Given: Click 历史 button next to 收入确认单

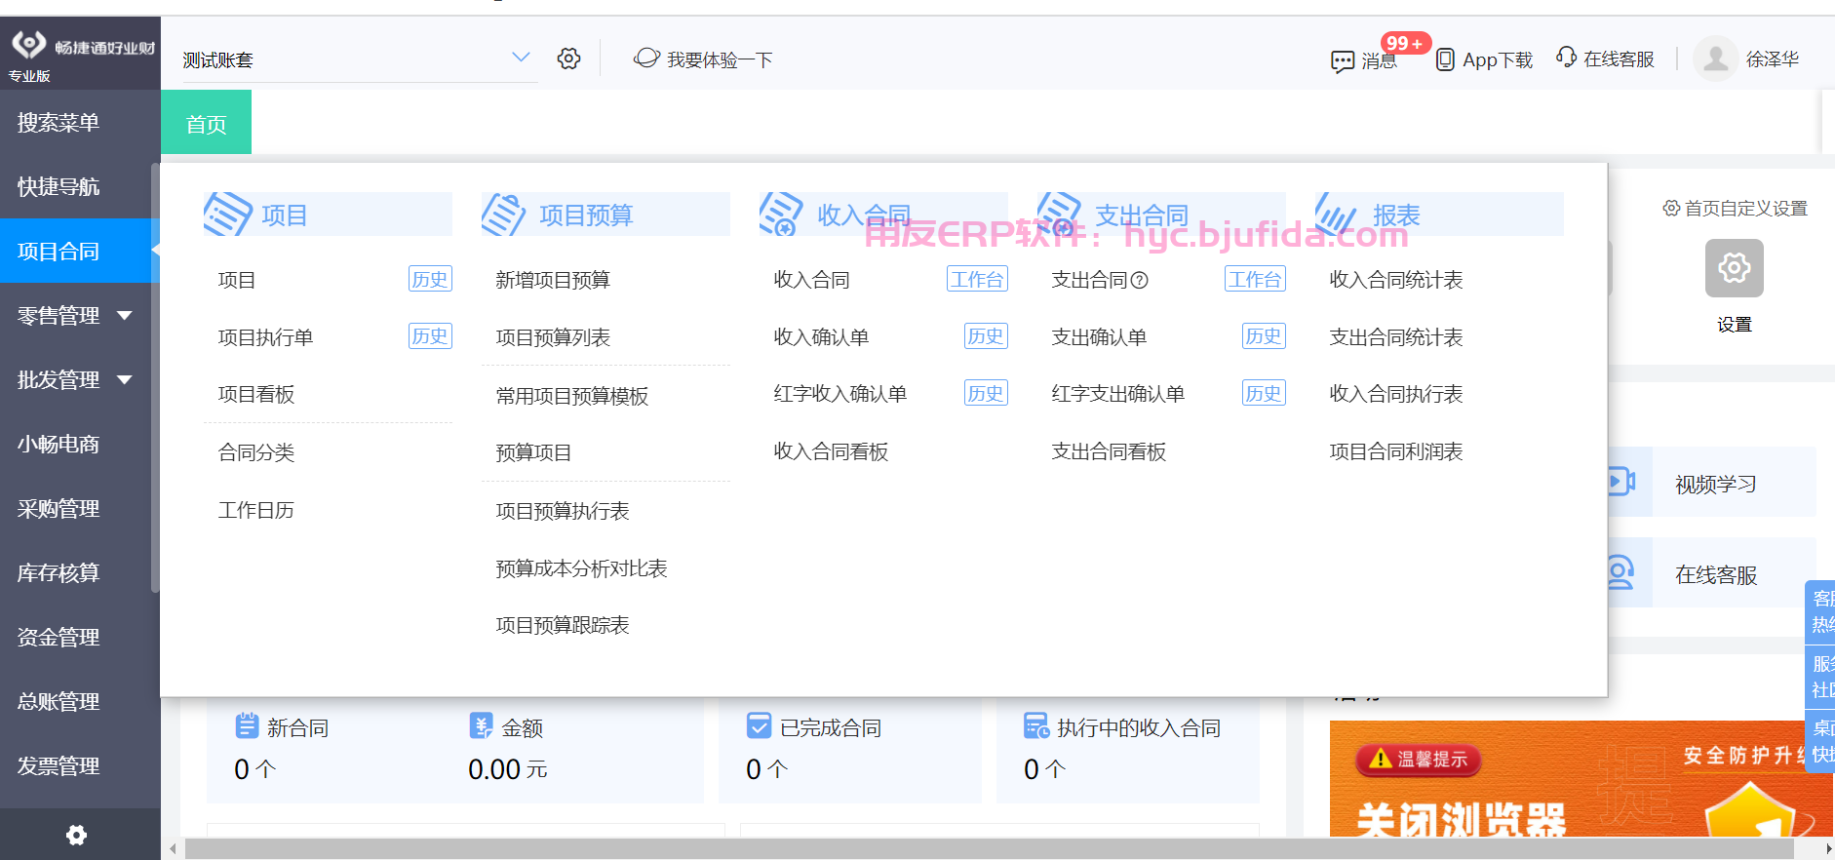Looking at the screenshot, I should tap(986, 336).
